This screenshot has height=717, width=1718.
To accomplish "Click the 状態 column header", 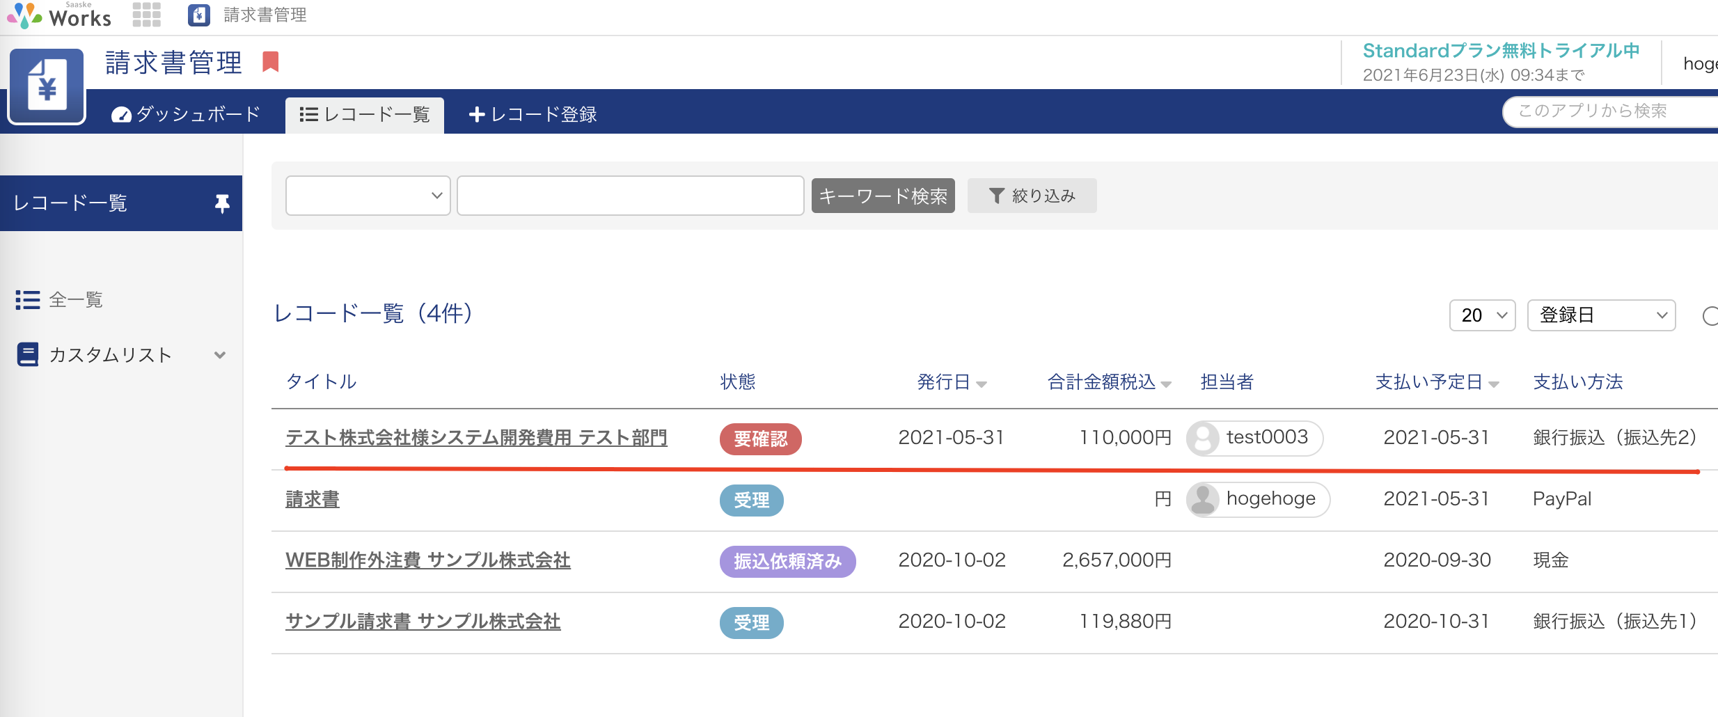I will (738, 381).
